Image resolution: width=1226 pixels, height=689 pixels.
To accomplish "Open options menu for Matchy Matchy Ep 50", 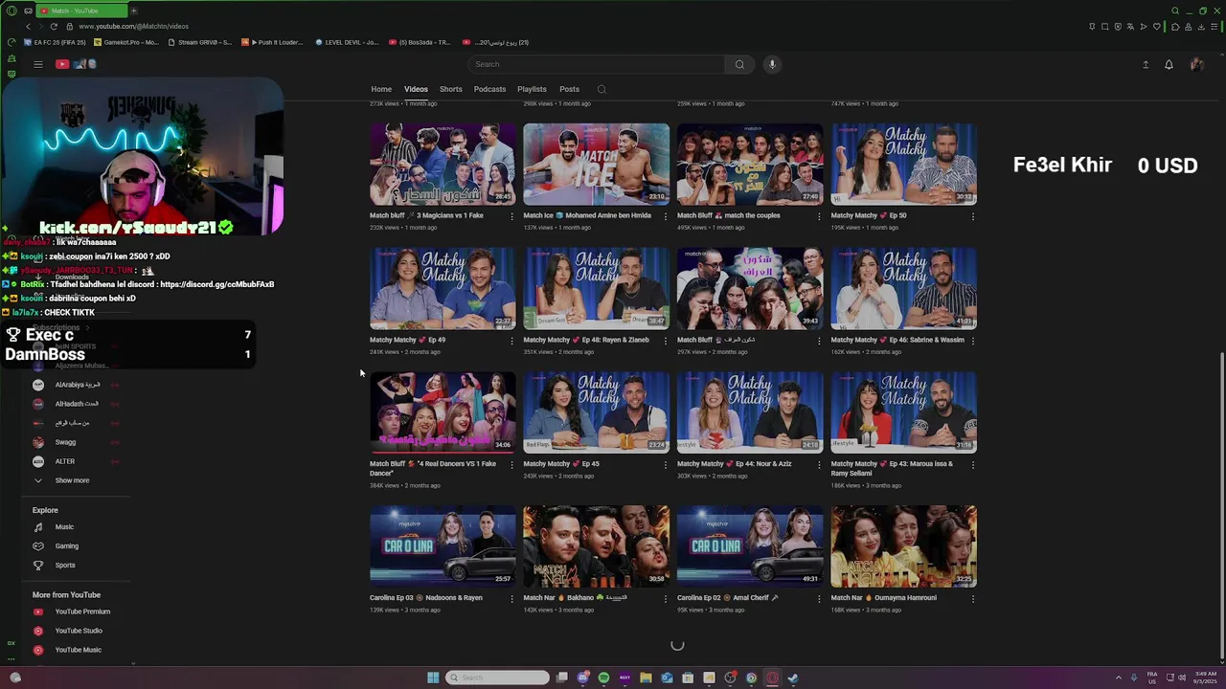I will [972, 216].
